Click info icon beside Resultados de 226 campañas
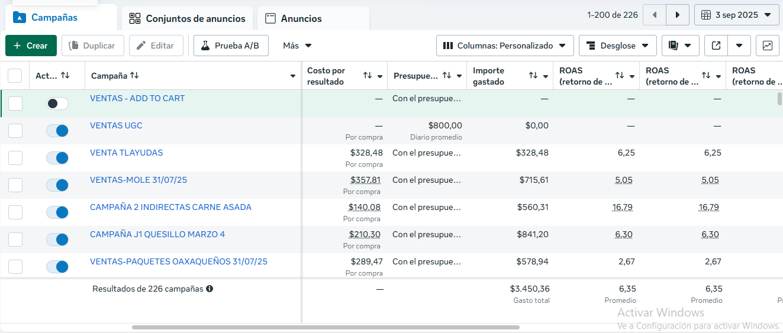 tap(210, 289)
